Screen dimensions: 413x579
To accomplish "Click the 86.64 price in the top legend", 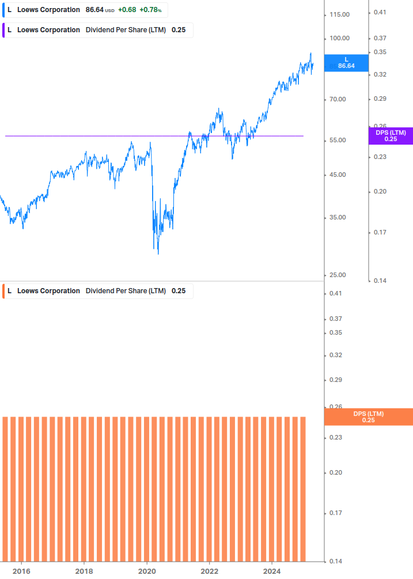I will [x=94, y=10].
